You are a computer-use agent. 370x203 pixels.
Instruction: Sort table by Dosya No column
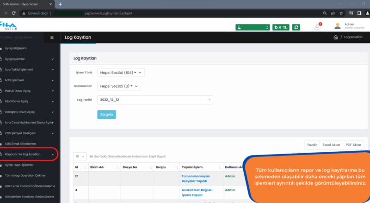point(135,167)
